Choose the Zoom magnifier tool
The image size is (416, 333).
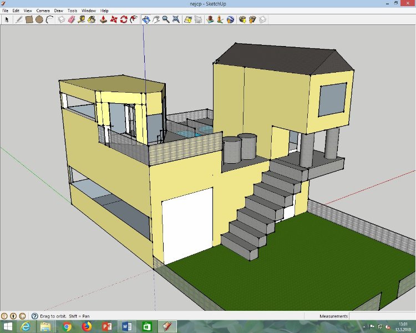pos(166,19)
